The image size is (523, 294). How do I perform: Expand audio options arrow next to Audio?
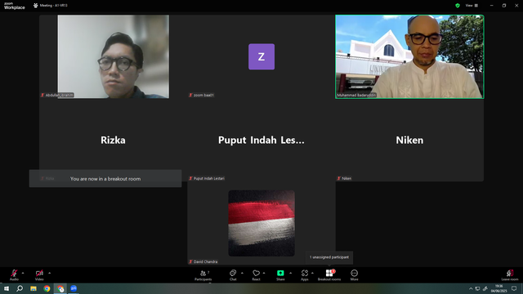(23, 273)
